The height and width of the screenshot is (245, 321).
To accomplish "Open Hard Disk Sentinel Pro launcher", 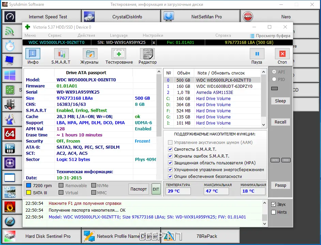I will tap(41, 236).
